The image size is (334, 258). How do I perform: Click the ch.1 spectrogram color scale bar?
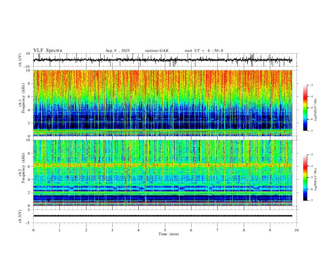[x=305, y=108]
